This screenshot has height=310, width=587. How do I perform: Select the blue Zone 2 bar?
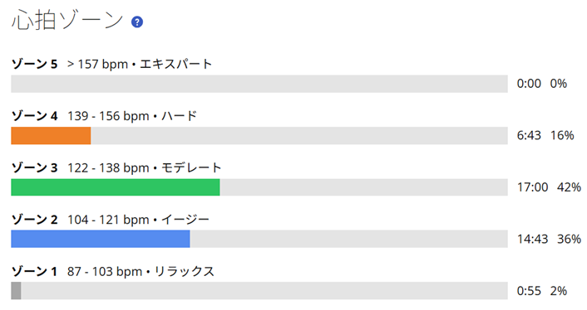[x=101, y=239]
